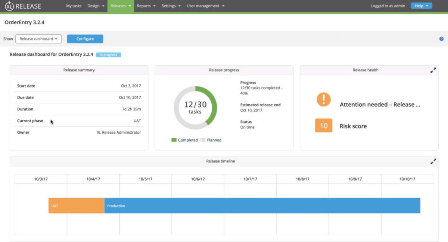The width and height of the screenshot is (448, 242).
Task: Open the Release dashboard view selector
Action: click(x=38, y=39)
